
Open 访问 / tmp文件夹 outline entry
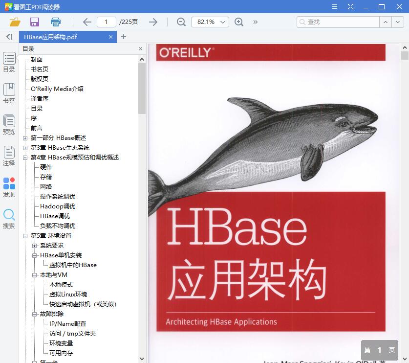pyautogui.click(x=72, y=334)
